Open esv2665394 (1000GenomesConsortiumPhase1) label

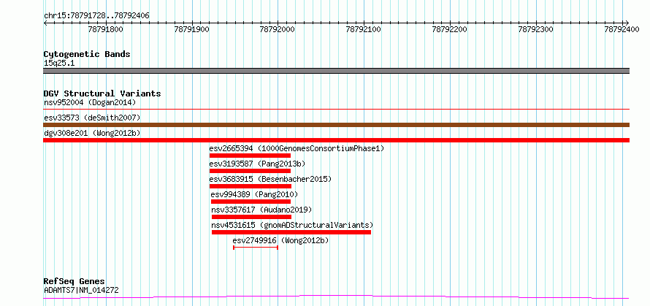(x=297, y=148)
